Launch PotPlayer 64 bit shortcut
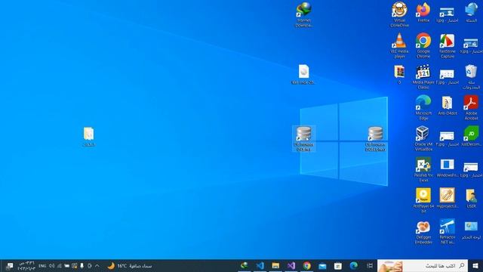The width and height of the screenshot is (483, 272). click(423, 200)
